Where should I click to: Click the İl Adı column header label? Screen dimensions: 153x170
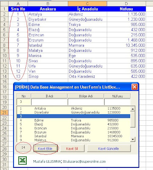click(49, 96)
